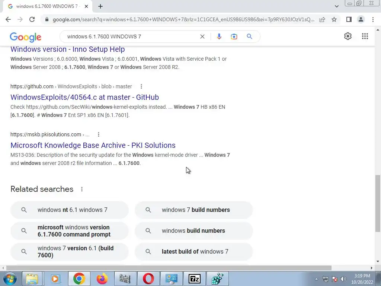Open the Google apps grid
The height and width of the screenshot is (286, 381).
tap(365, 36)
